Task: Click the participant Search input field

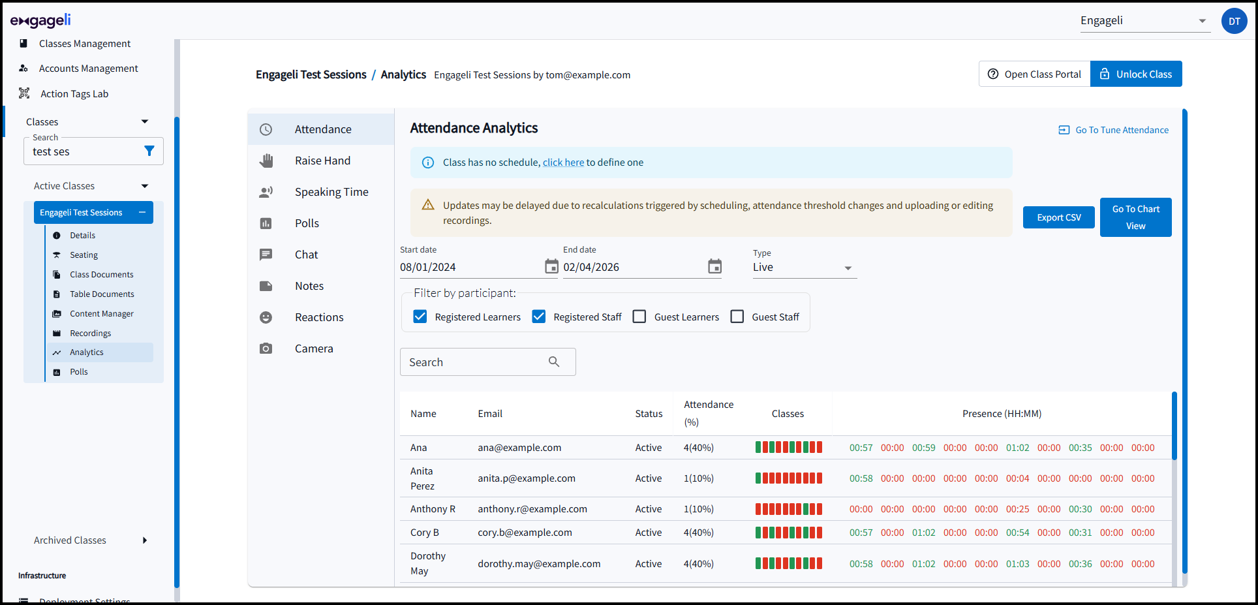Action: tap(488, 362)
